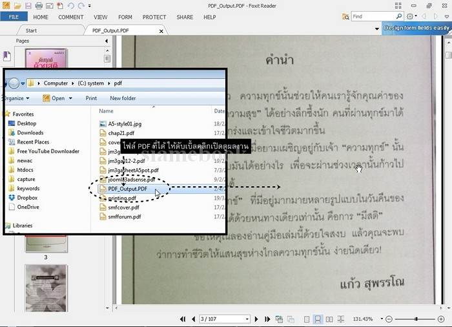The height and width of the screenshot is (327, 452).
Task: Go to the next page button
Action: (256, 319)
